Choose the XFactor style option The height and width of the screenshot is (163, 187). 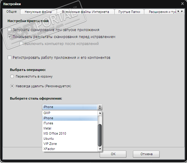tap(70, 149)
